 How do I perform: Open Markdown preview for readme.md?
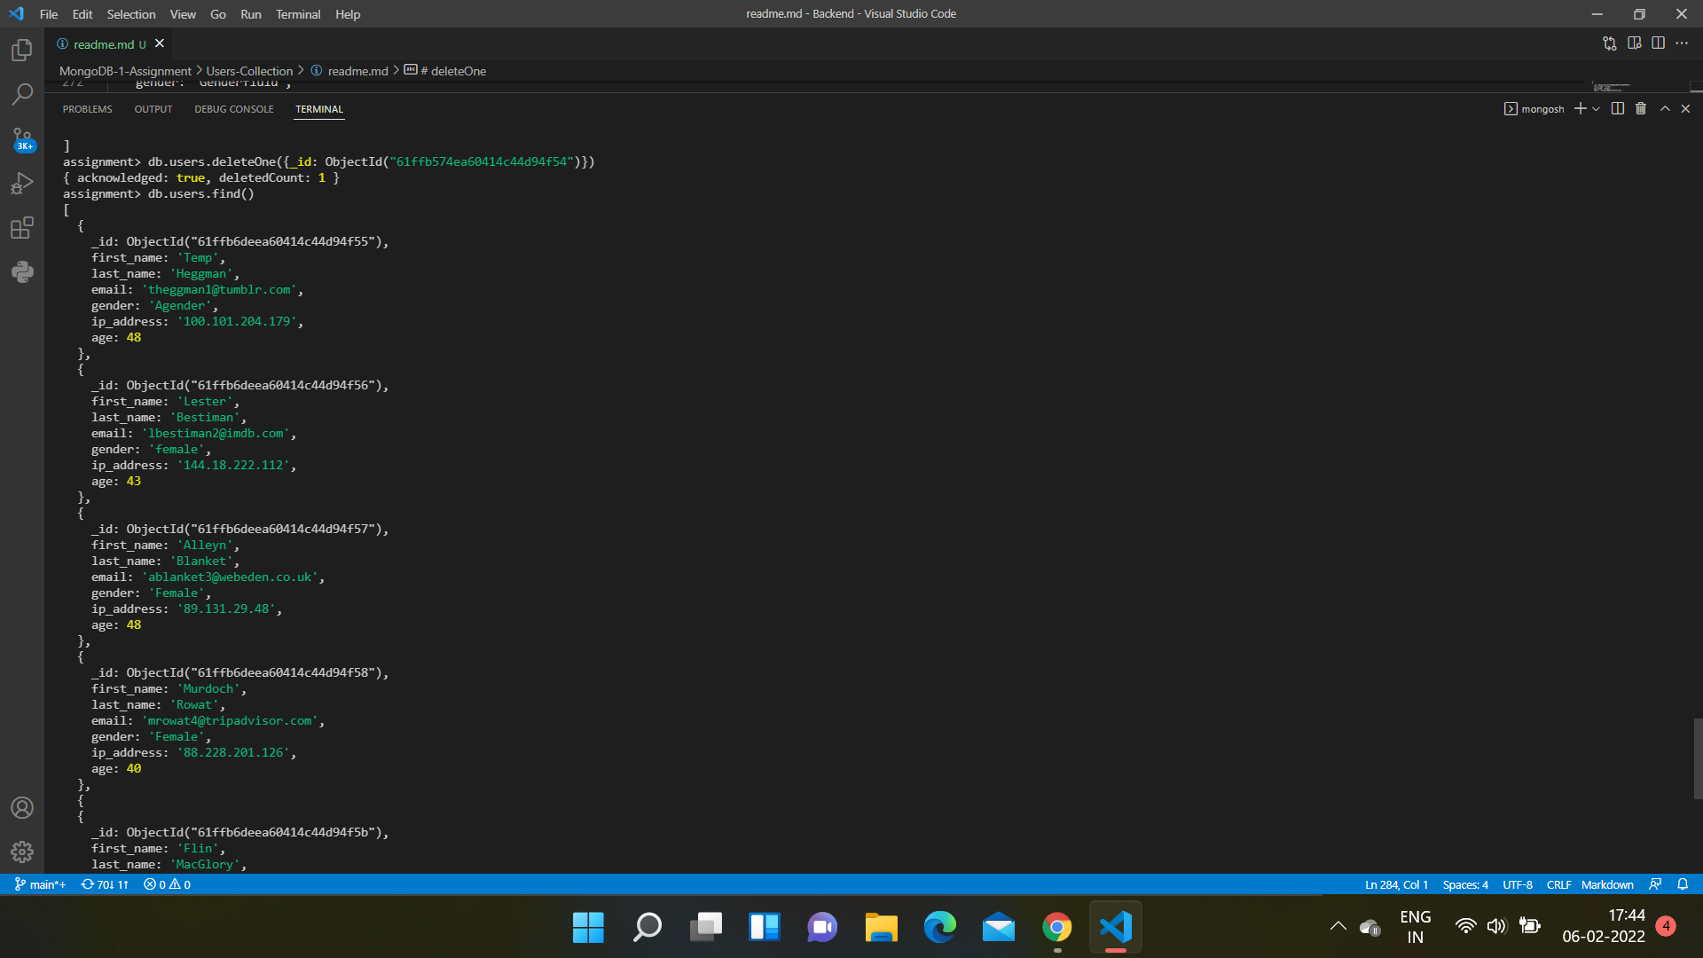coord(1635,43)
